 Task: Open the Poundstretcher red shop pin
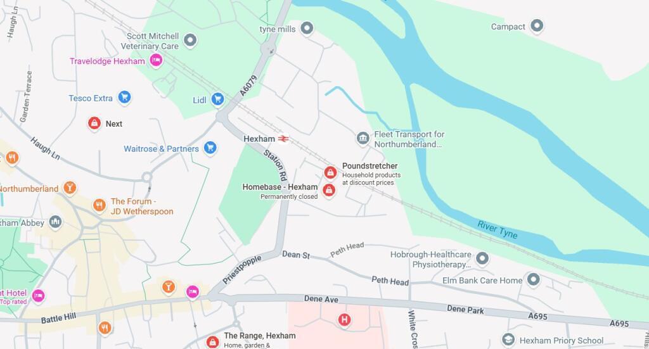pyautogui.click(x=330, y=172)
